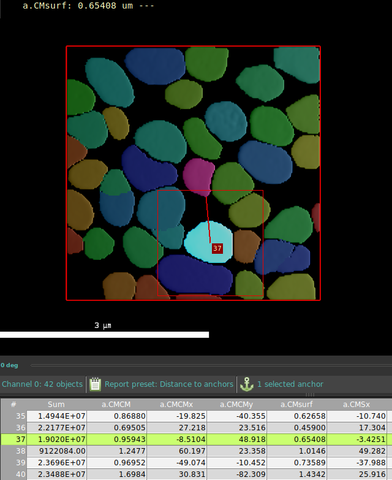Viewport: 392px width, 480px height.
Task: Click the '1 selected anchor' text
Action: (290, 384)
